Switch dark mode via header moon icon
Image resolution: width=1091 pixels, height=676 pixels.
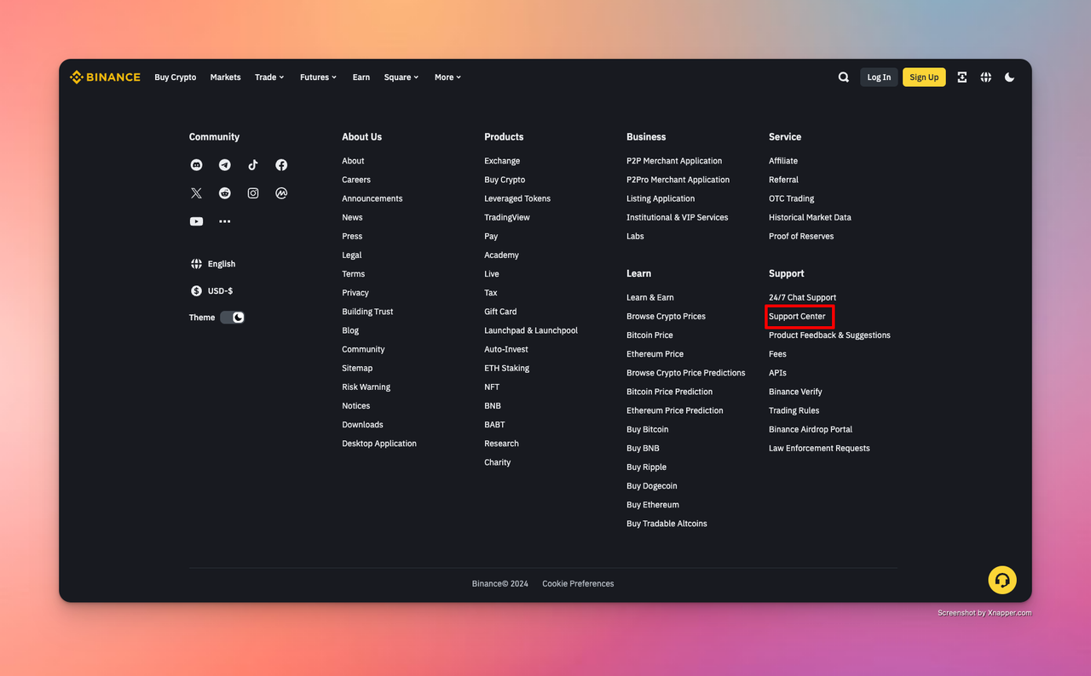coord(1010,77)
